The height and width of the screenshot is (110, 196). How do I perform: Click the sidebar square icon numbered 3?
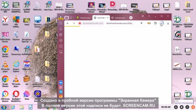[x=61, y=46]
